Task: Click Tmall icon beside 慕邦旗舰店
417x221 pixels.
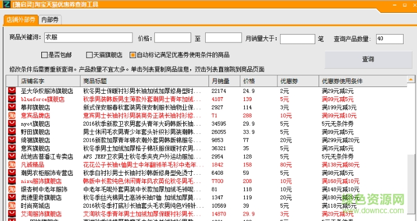Action: 12,108
